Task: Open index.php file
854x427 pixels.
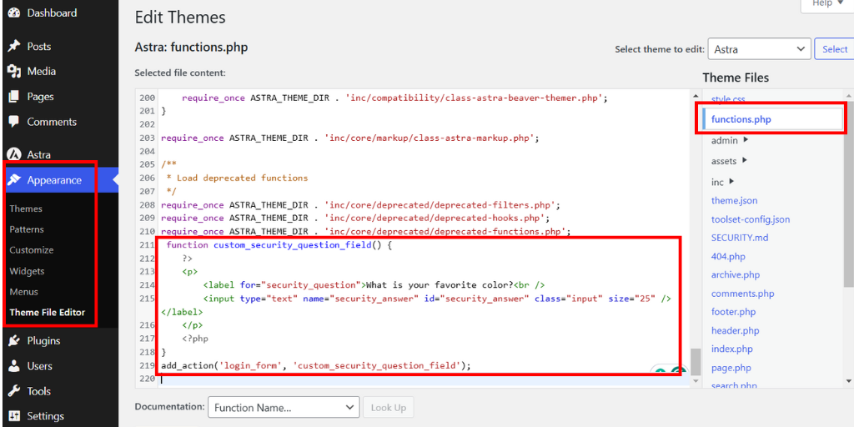Action: [x=732, y=349]
